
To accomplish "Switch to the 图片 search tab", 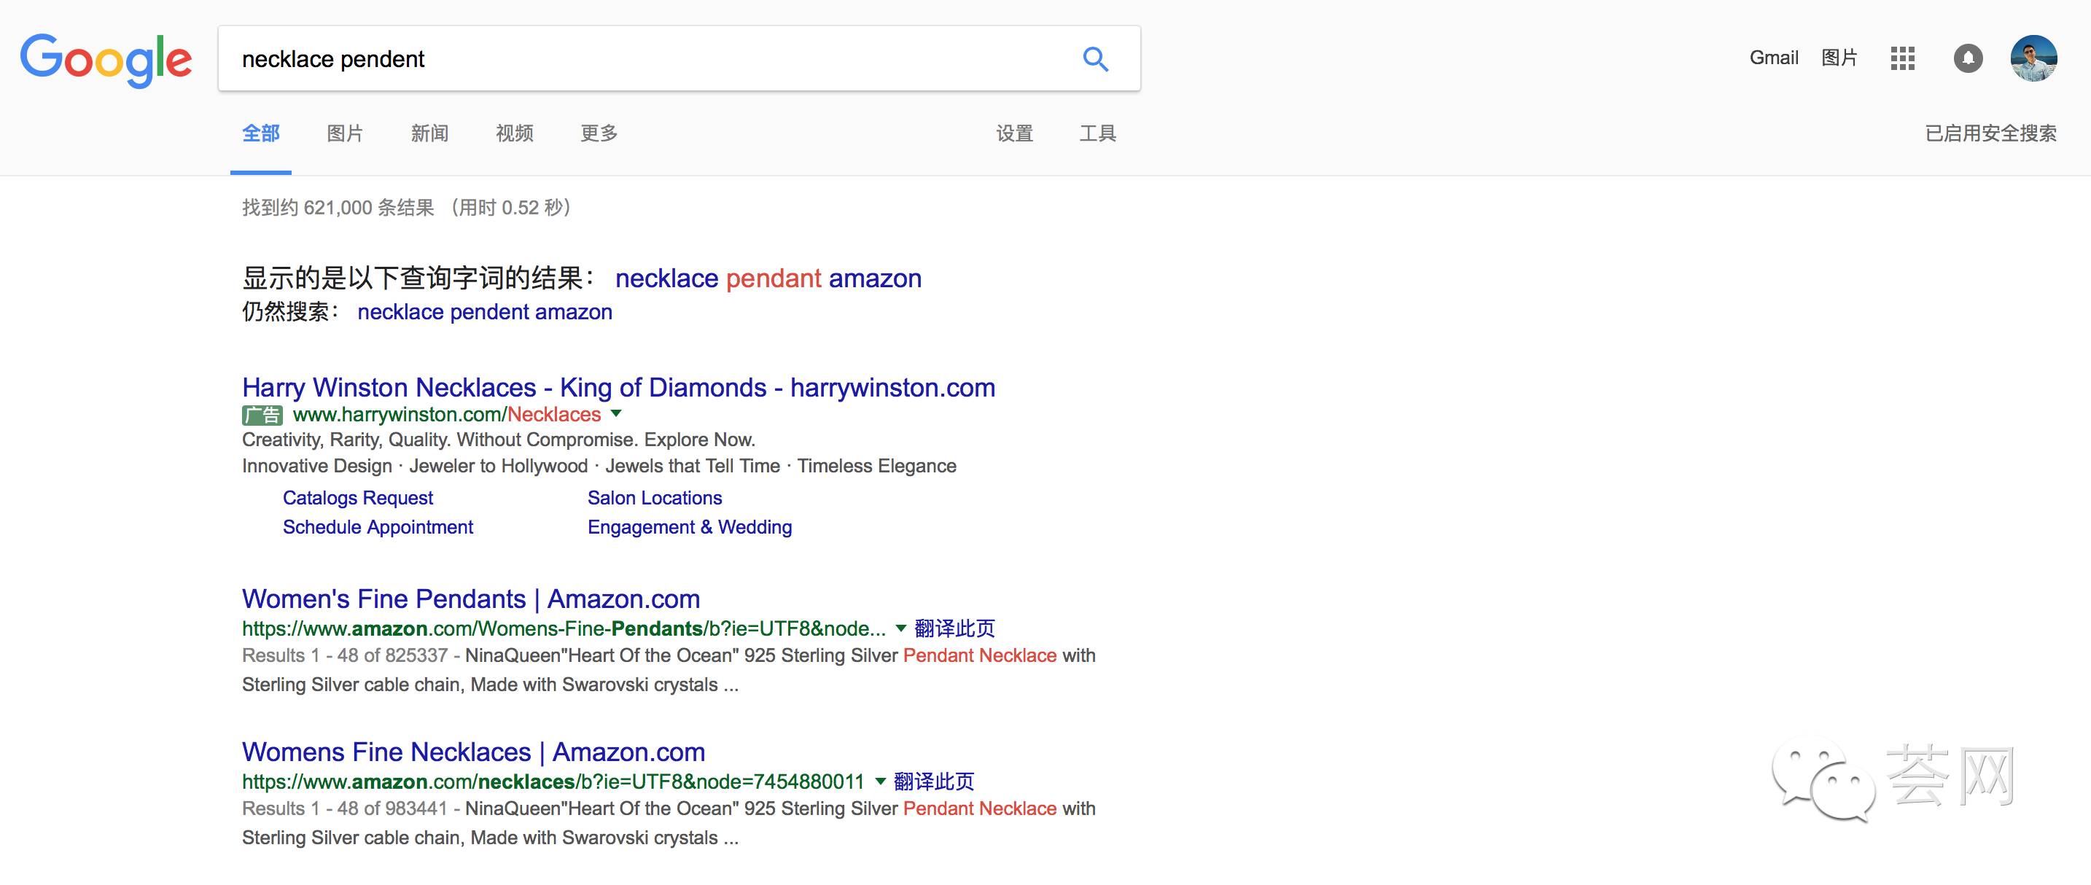I will 345,133.
